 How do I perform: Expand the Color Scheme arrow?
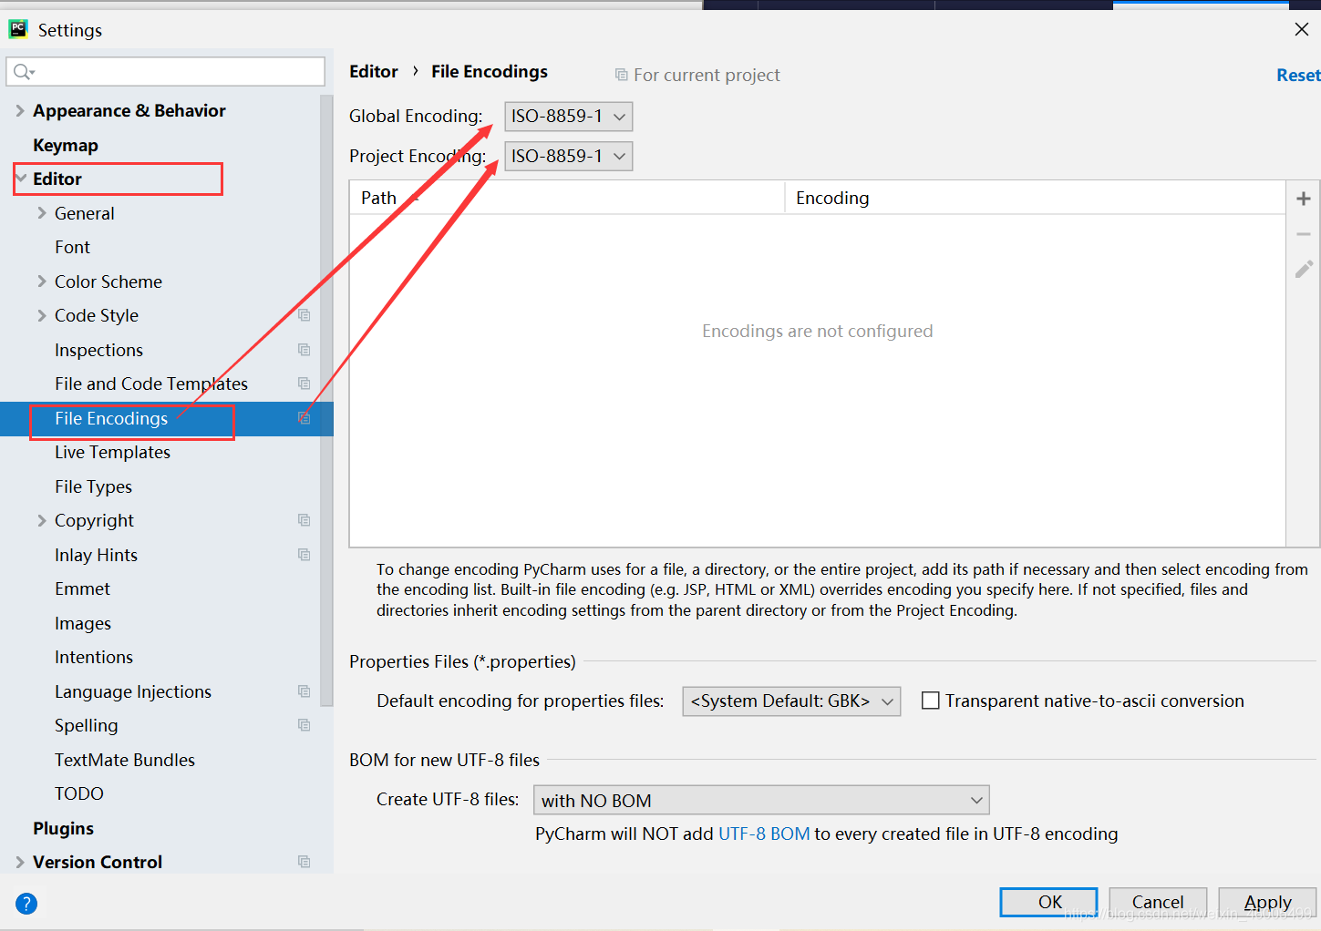tap(42, 281)
